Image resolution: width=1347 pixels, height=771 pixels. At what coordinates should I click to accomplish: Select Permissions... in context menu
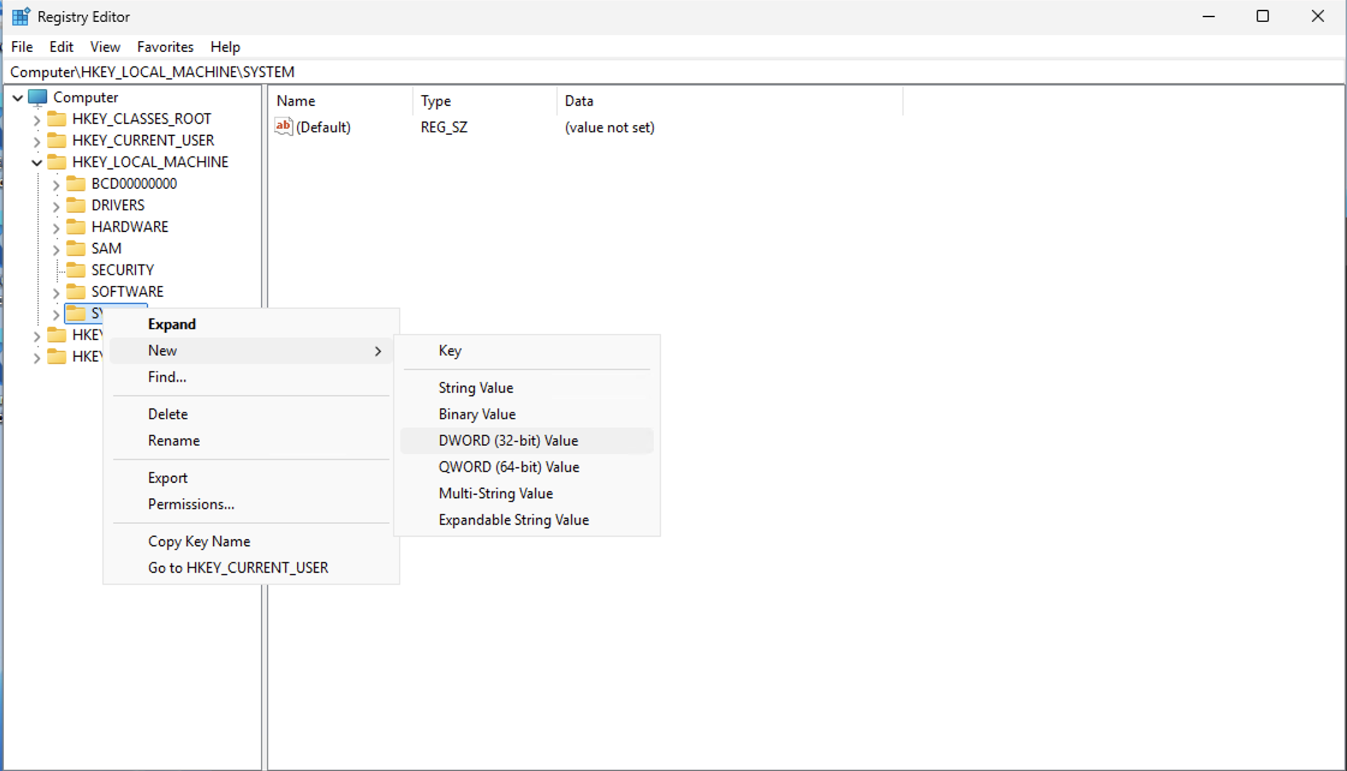[x=191, y=504]
